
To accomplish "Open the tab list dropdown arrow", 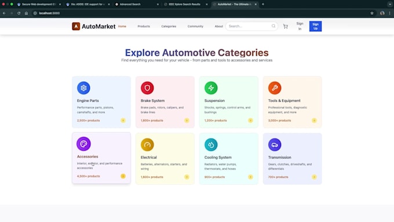I will tap(390, 4).
